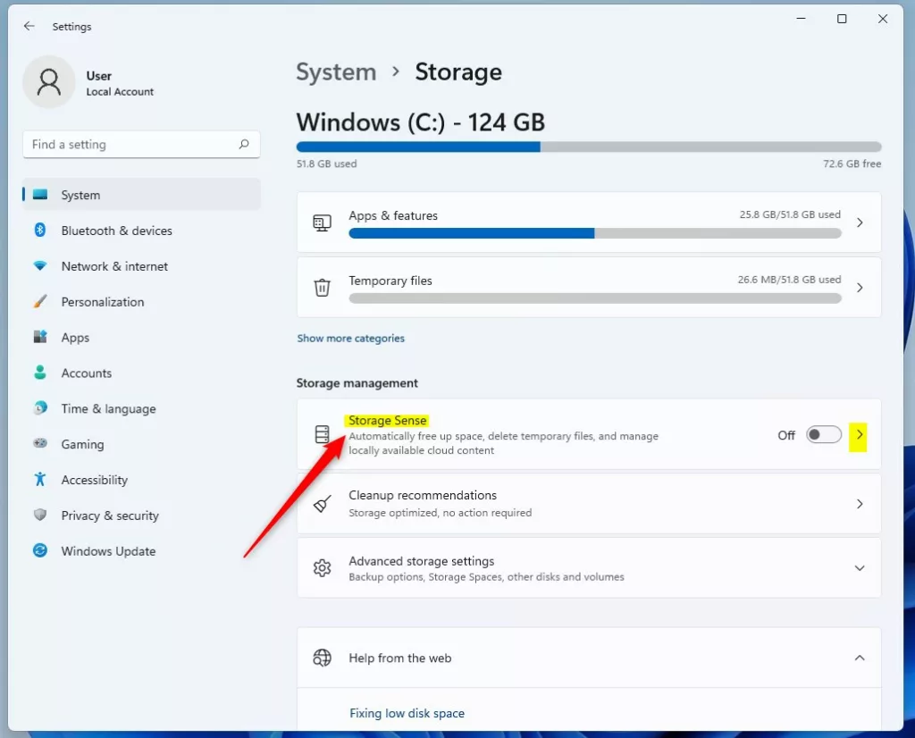Open Apps & features via its chevron
The image size is (915, 738).
tap(860, 222)
